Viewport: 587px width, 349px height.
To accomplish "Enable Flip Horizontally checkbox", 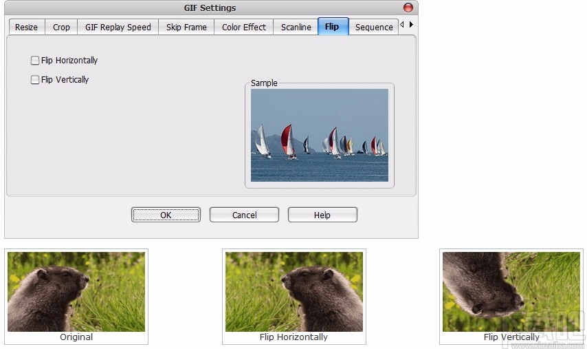I will (x=35, y=61).
